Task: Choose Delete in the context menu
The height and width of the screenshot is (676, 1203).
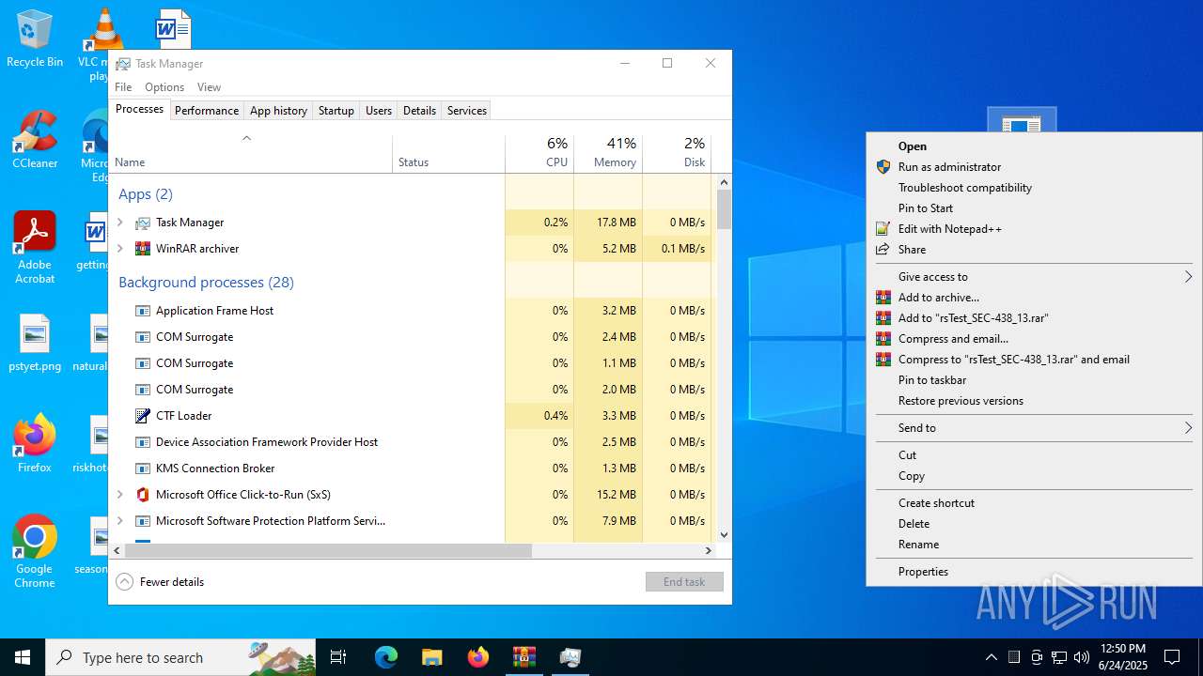Action: 1034,524
